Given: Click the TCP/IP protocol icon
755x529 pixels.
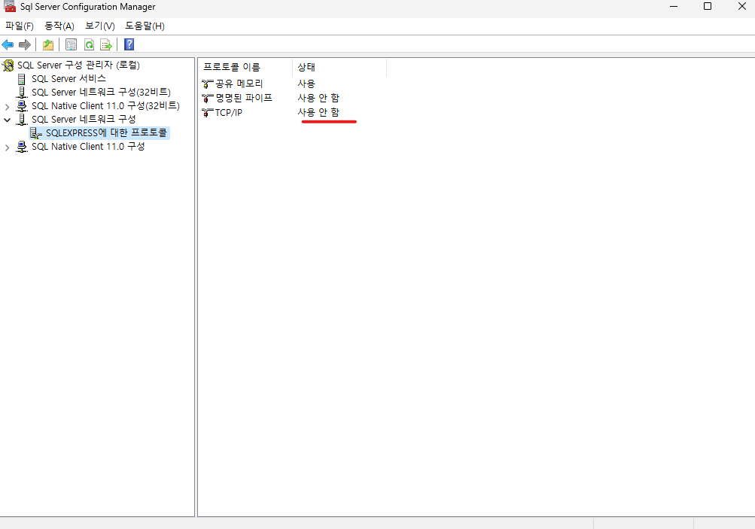Looking at the screenshot, I should (x=208, y=113).
